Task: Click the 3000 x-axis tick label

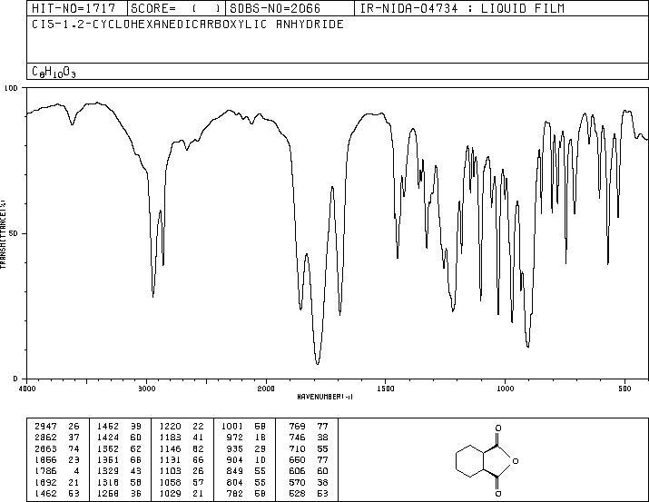Action: 146,389
